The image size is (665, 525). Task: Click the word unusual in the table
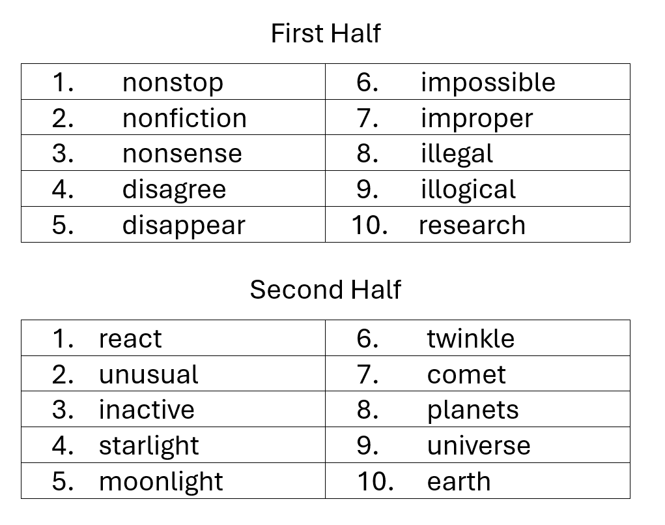click(x=149, y=374)
